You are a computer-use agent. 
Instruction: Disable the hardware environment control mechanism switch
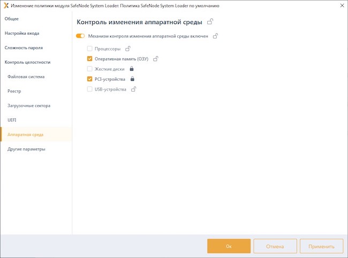(x=80, y=36)
